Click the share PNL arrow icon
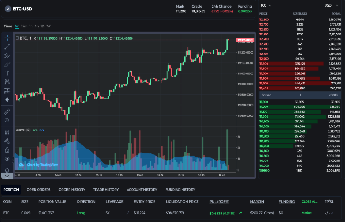The width and height of the screenshot is (345, 222). [240, 213]
